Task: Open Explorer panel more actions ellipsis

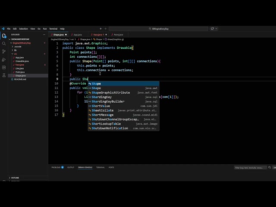Action: coord(44,34)
